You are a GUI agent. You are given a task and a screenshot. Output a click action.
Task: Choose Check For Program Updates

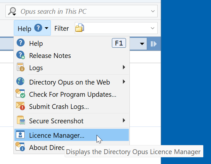pos(72,94)
